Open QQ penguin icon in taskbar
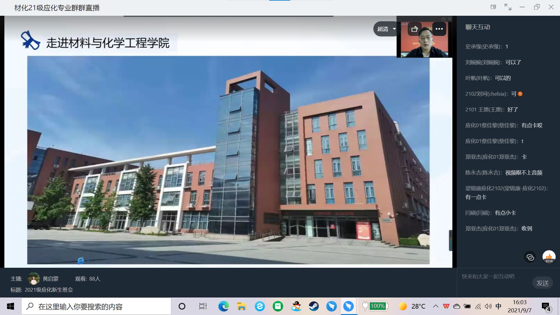This screenshot has width=560, height=315. click(296, 306)
